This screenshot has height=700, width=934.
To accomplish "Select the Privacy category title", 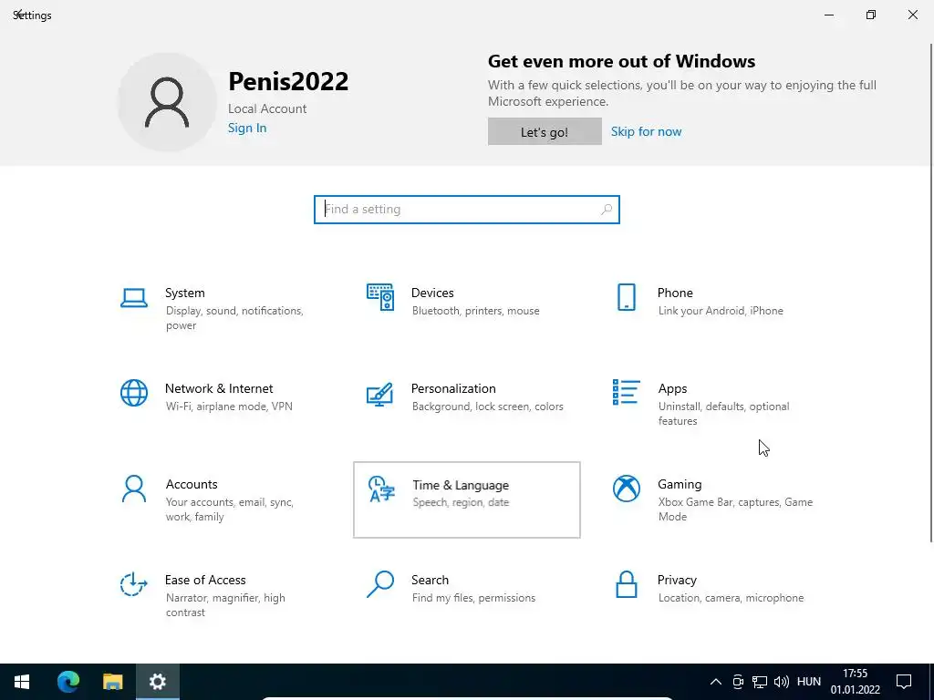I will 677,580.
